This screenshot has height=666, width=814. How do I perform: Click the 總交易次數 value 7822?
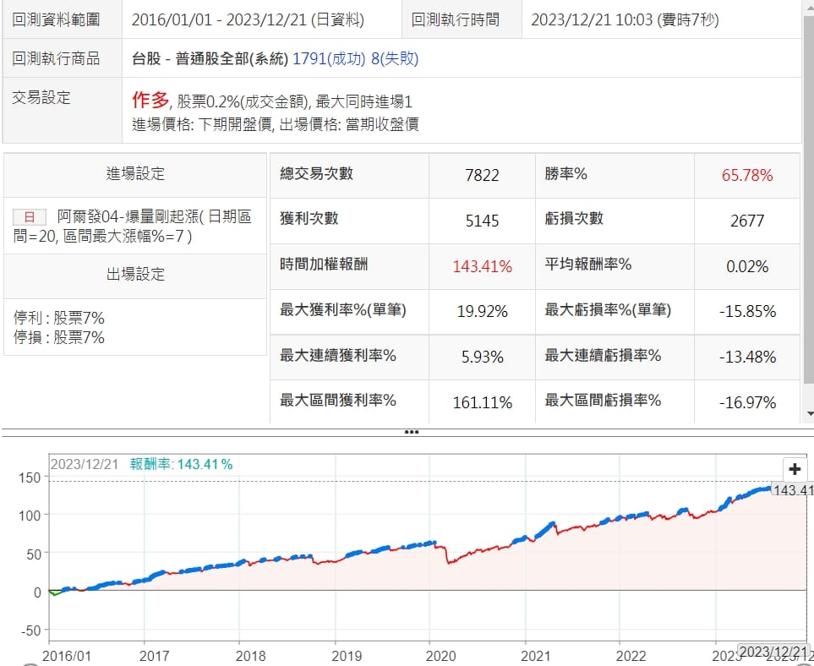tap(482, 175)
